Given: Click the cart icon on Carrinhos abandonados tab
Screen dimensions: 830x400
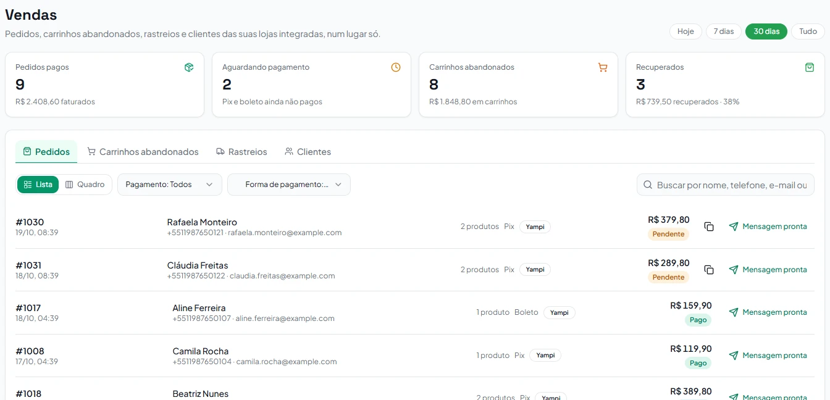Looking at the screenshot, I should 91,151.
